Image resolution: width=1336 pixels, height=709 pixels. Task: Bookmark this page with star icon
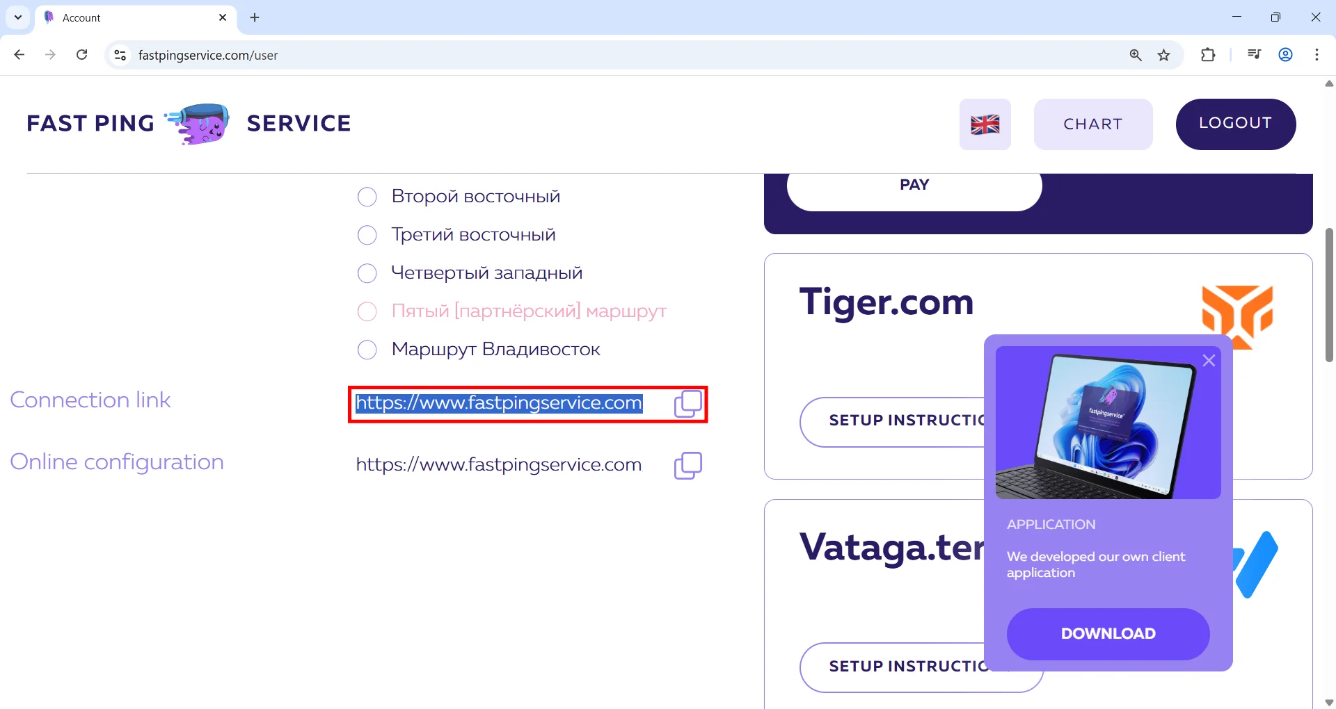(x=1164, y=56)
